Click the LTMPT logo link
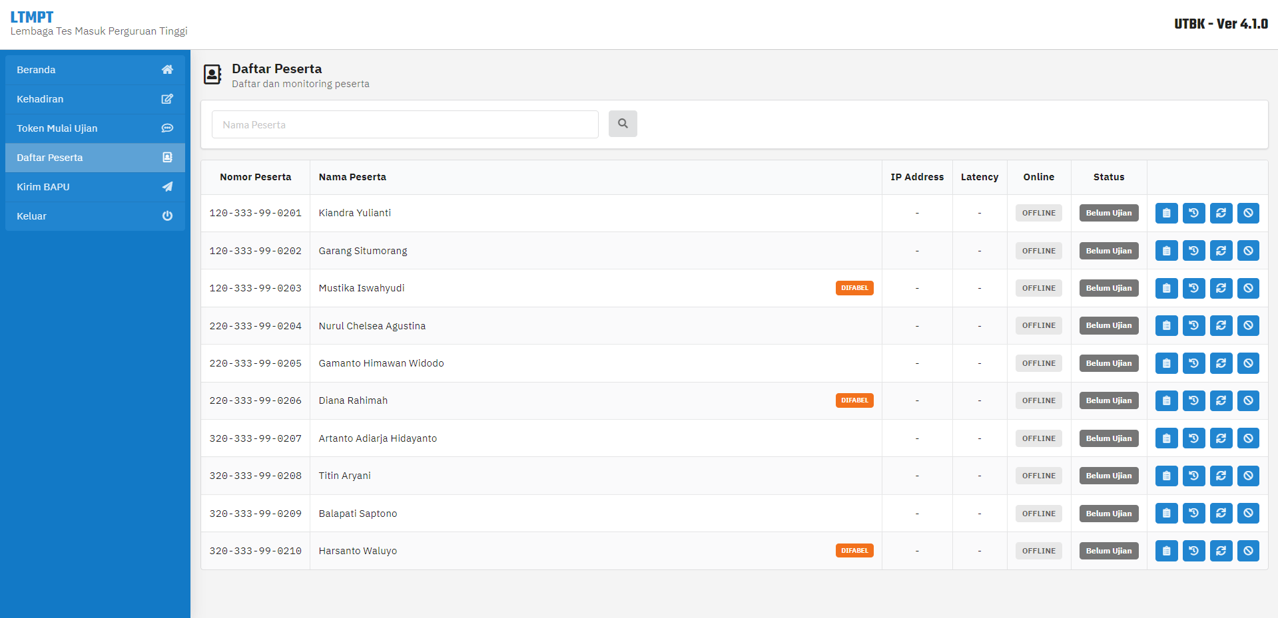This screenshot has height=618, width=1278. [x=32, y=17]
